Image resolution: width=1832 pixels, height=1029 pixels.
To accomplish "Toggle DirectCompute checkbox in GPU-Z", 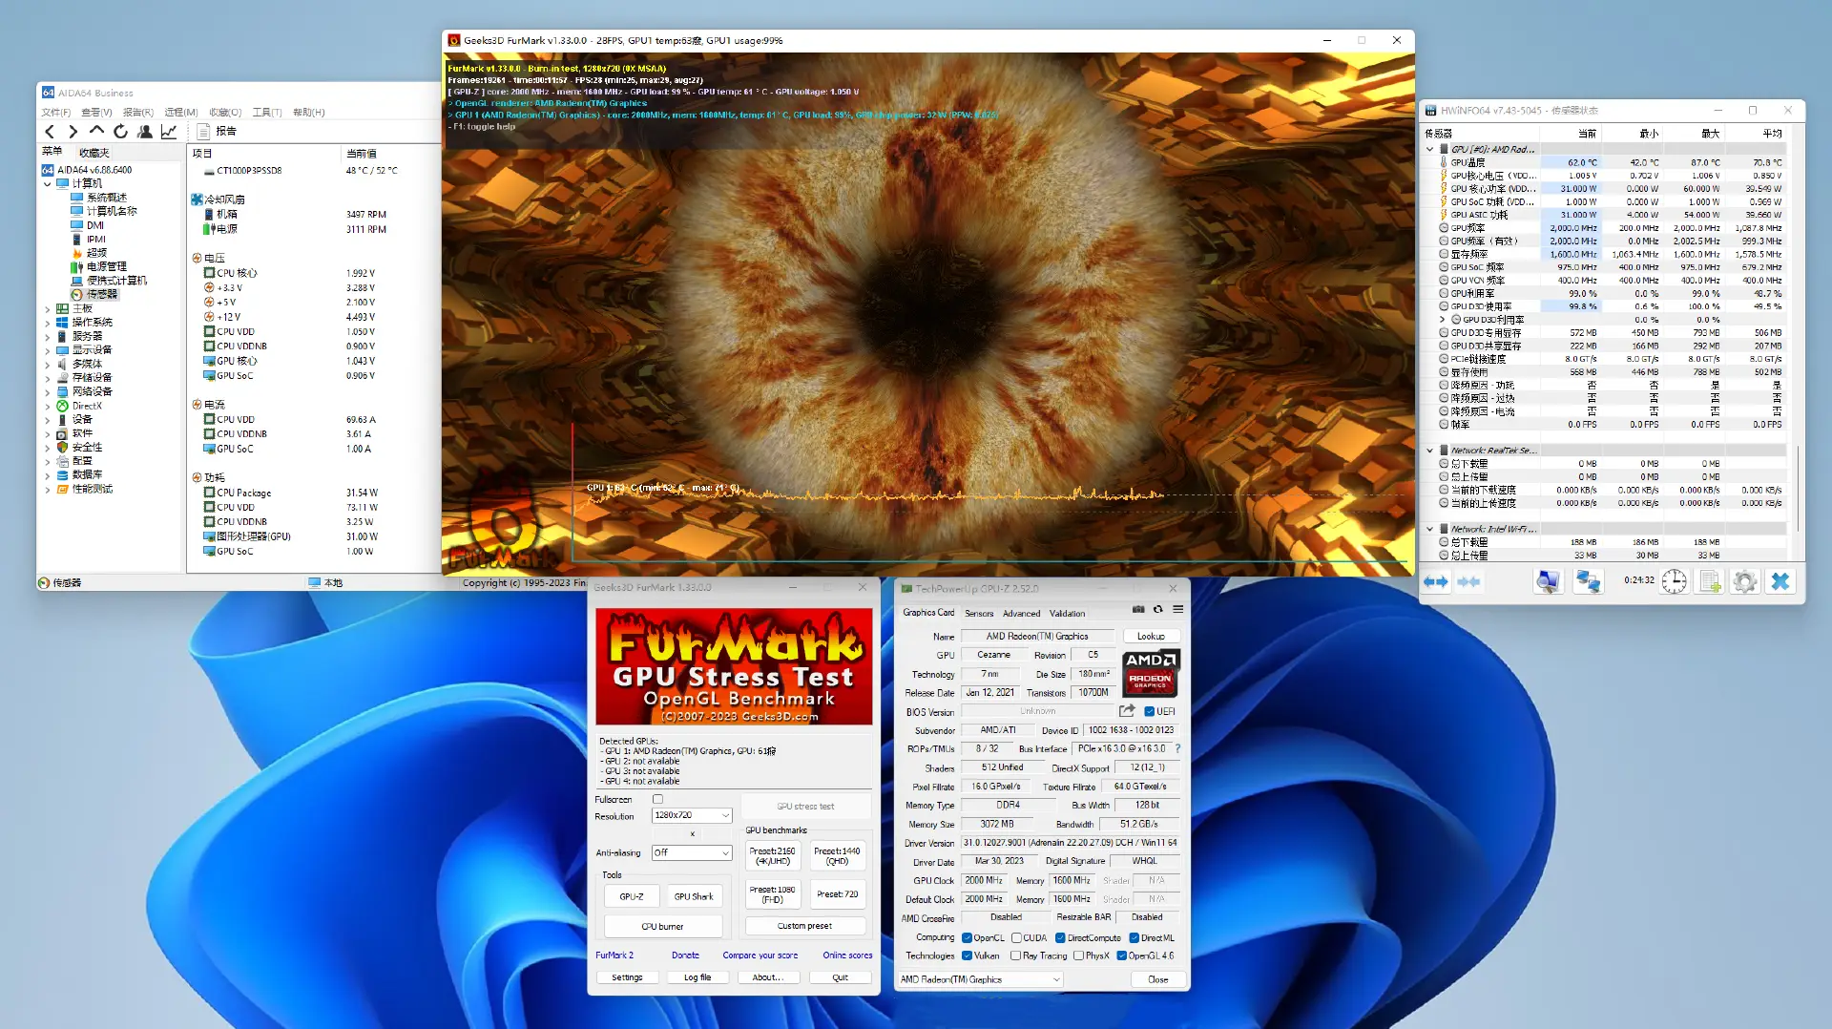I will click(x=1060, y=937).
